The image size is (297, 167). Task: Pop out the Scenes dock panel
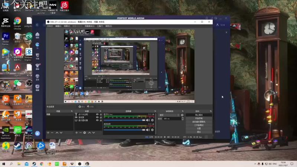click(72, 111)
